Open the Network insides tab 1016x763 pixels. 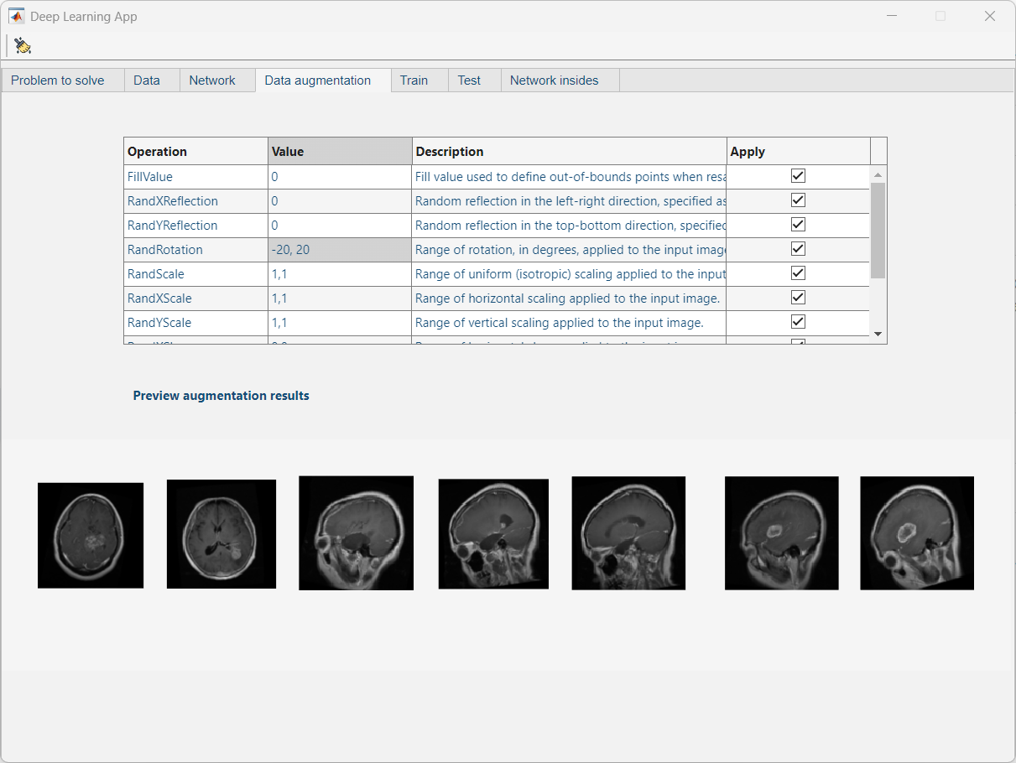pos(554,80)
